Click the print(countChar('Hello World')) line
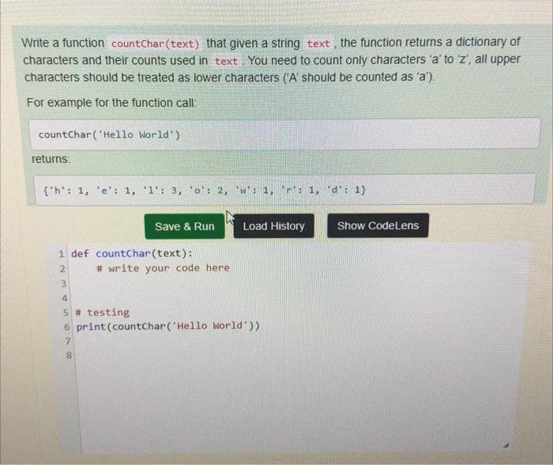The width and height of the screenshot is (553, 465). click(x=167, y=327)
